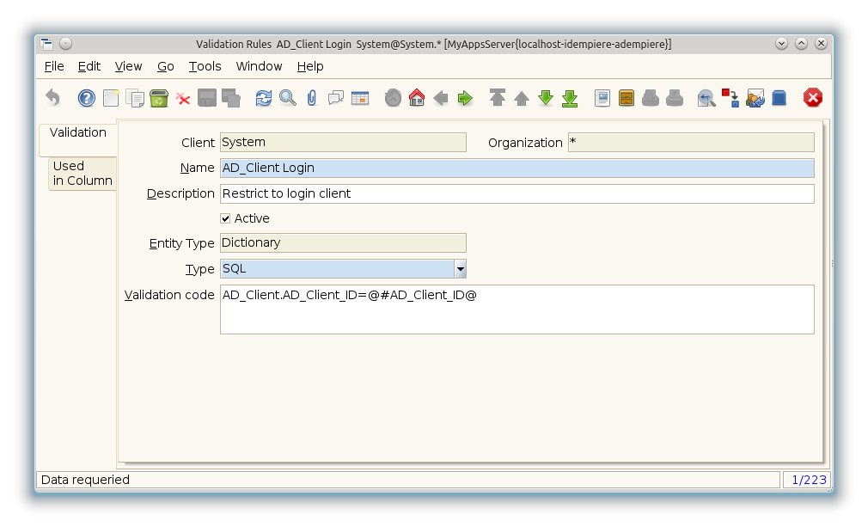The height and width of the screenshot is (527, 868).
Task: Toggle the grid view icon
Action: [360, 98]
